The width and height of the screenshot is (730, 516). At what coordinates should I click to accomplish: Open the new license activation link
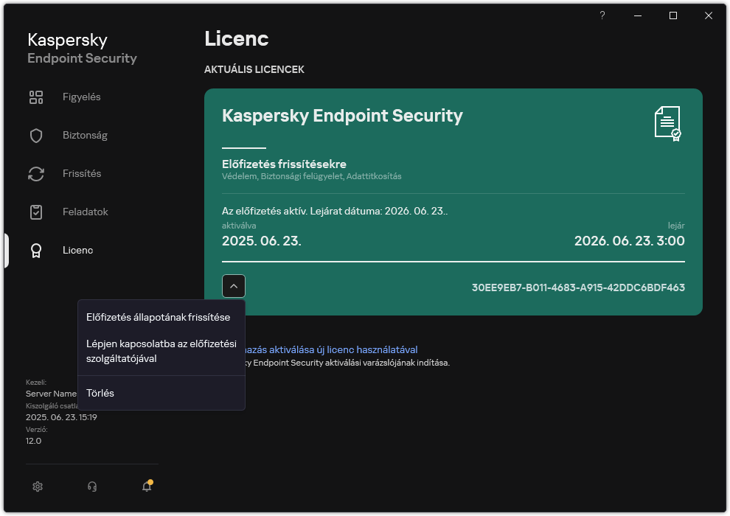pos(332,349)
